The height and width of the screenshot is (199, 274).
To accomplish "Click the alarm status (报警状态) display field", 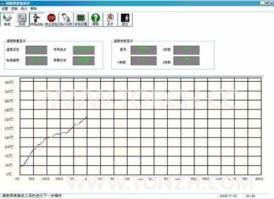I will [84, 61].
